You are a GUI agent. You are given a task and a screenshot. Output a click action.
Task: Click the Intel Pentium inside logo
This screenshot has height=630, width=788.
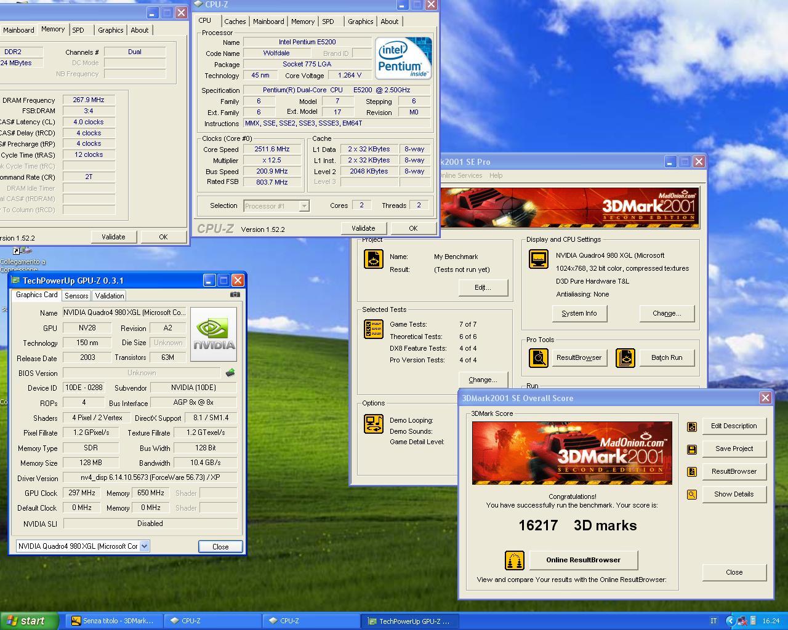tap(403, 58)
